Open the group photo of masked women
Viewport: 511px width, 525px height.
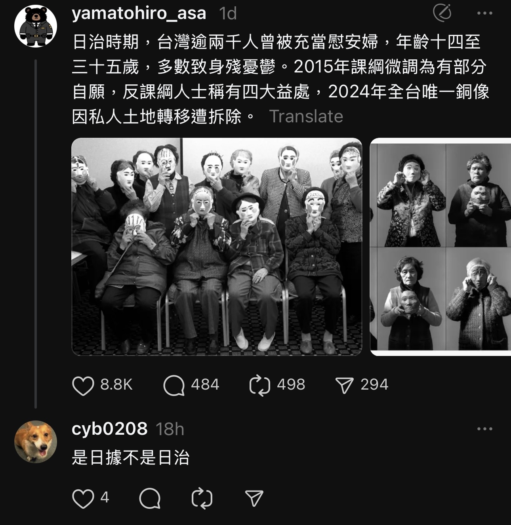(x=217, y=247)
